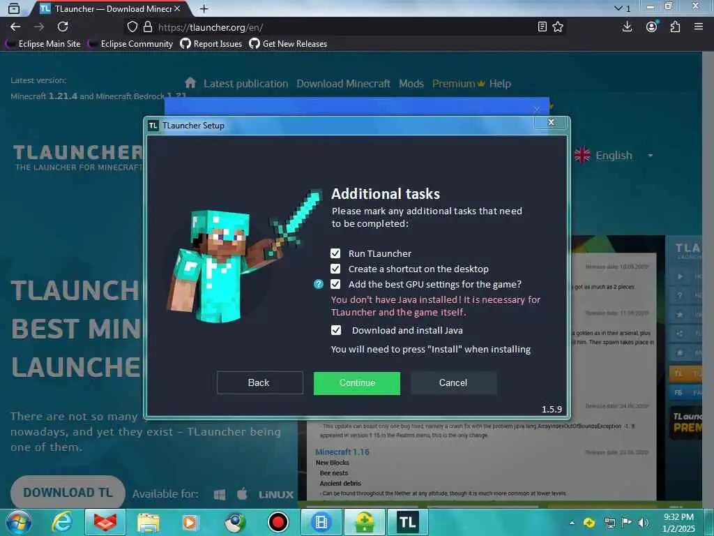Open the browser hamburger menu
Image resolution: width=714 pixels, height=536 pixels.
pyautogui.click(x=699, y=27)
